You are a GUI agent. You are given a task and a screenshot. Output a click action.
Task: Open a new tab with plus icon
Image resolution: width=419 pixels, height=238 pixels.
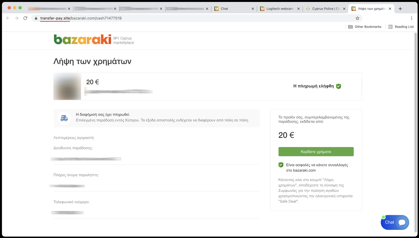(400, 9)
